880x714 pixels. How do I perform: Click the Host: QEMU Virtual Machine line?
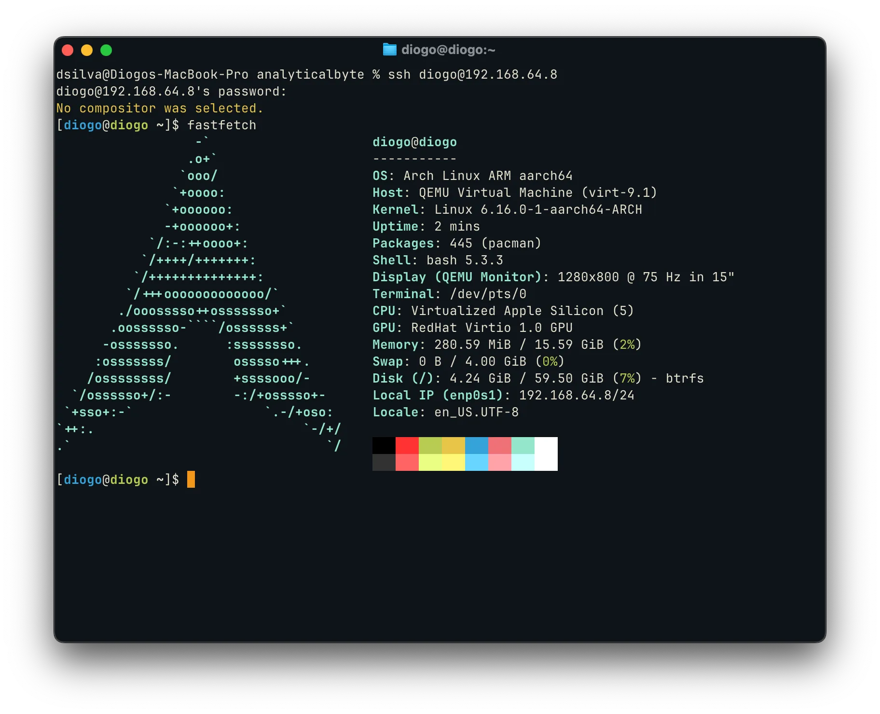515,193
